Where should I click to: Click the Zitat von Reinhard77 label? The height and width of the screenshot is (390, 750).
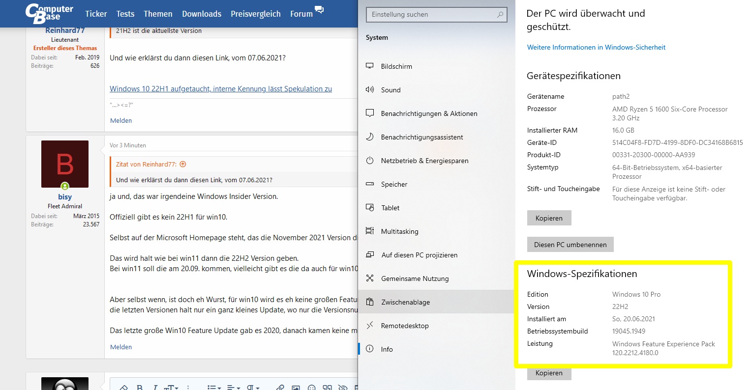[146, 164]
